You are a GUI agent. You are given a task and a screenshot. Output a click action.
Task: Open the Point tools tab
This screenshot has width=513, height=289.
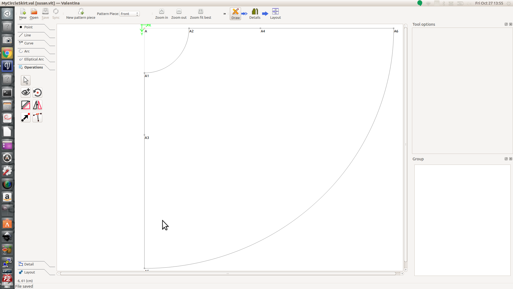point(28,27)
